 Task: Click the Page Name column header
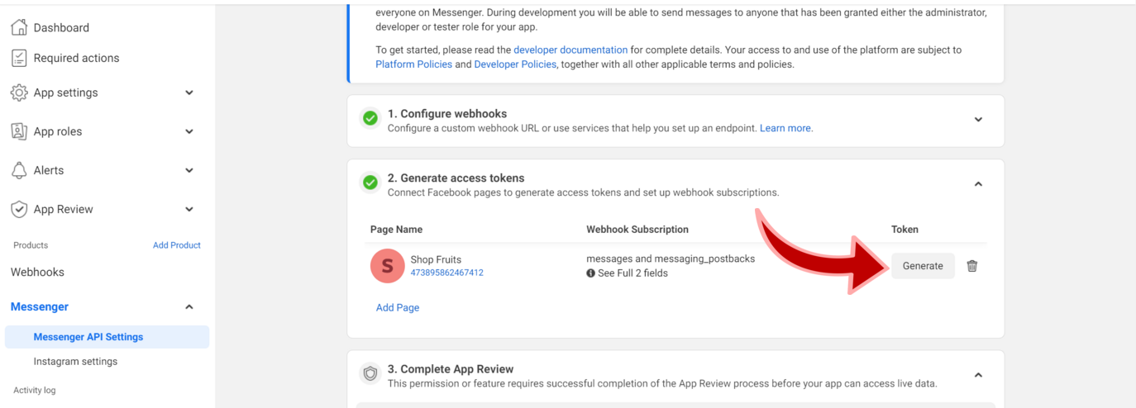[396, 230]
